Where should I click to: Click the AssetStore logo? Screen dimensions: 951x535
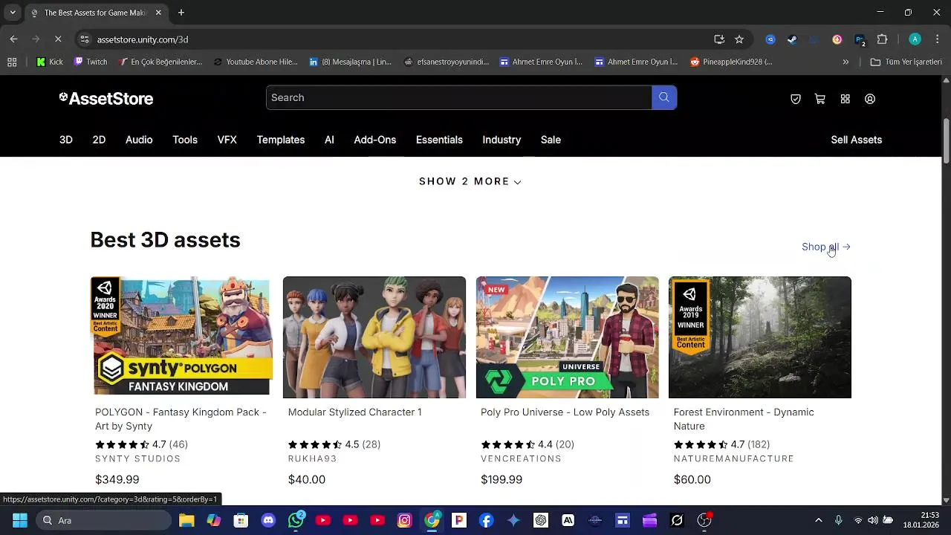coord(106,99)
